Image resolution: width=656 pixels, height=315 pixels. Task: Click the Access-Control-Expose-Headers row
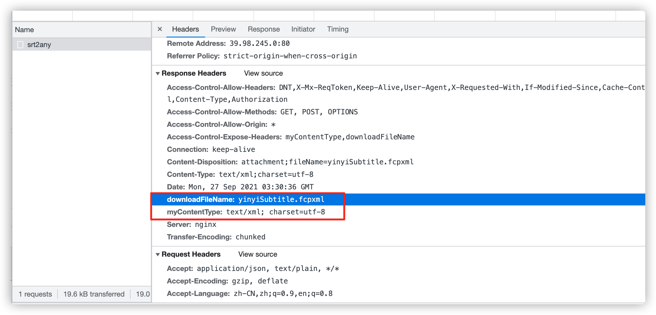(x=290, y=137)
